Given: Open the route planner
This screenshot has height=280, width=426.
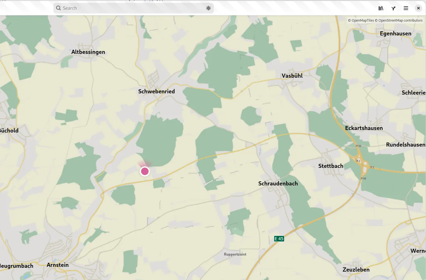Looking at the screenshot, I should pyautogui.click(x=393, y=8).
